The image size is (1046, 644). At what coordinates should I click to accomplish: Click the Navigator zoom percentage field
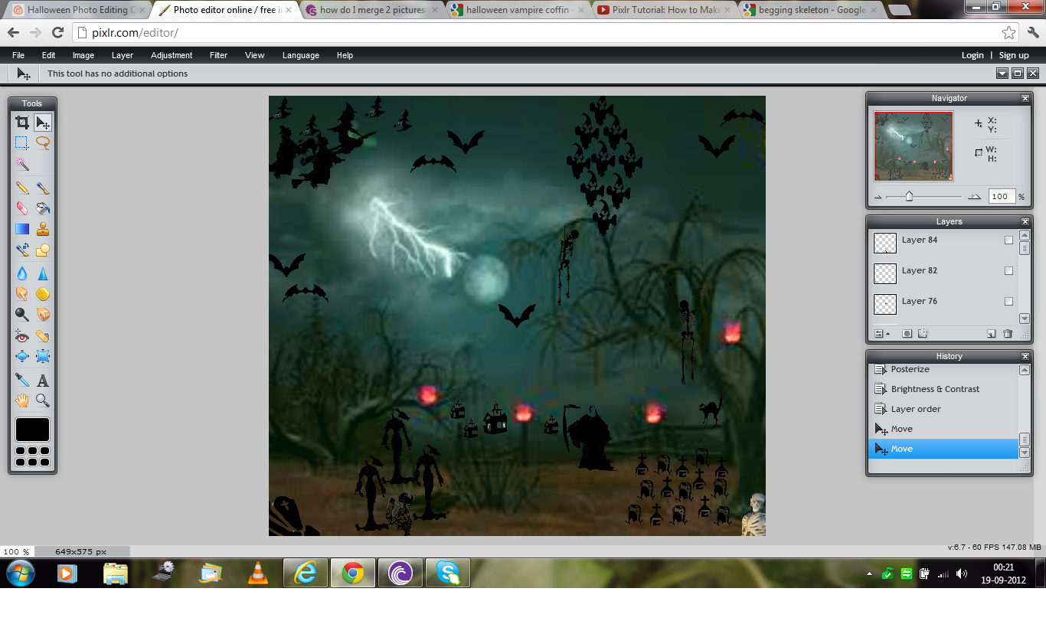click(1002, 197)
